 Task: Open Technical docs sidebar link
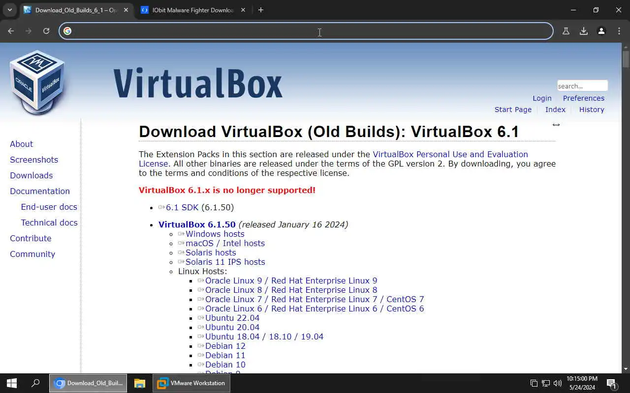[49, 223]
